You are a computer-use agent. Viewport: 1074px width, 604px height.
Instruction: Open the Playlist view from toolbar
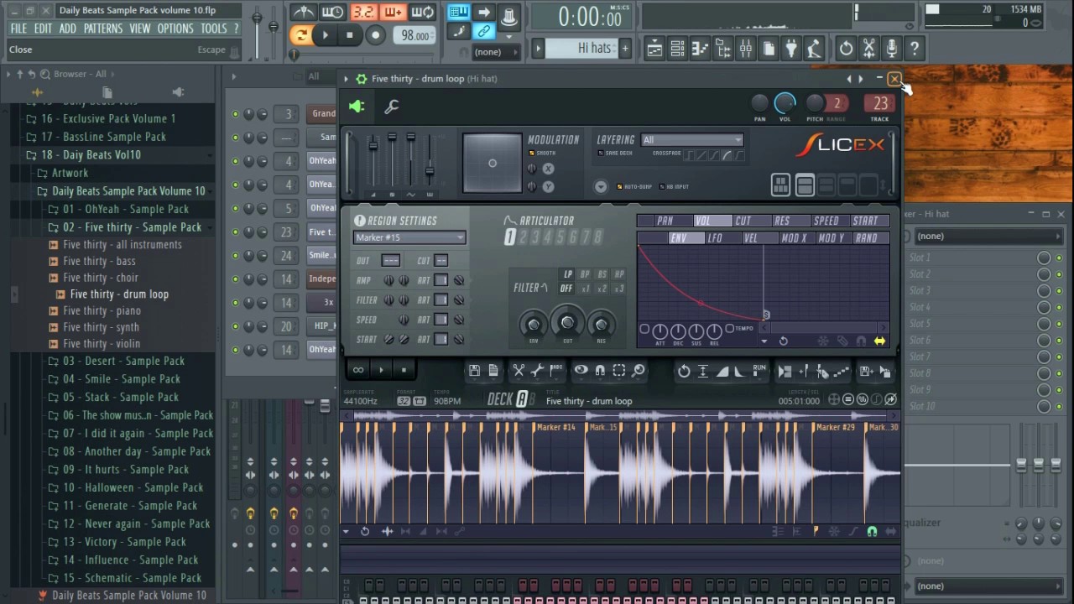(x=654, y=49)
